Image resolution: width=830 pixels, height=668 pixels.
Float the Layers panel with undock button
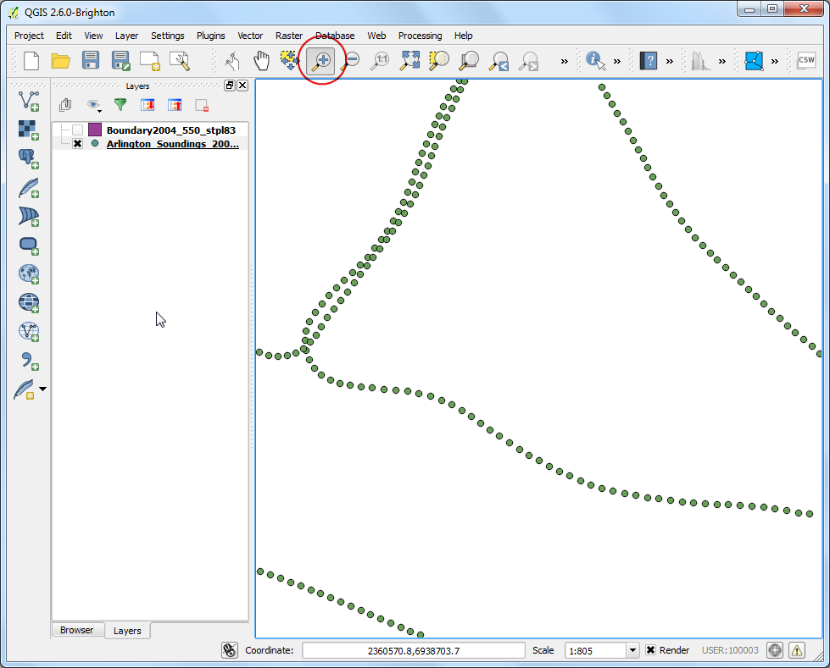point(230,85)
